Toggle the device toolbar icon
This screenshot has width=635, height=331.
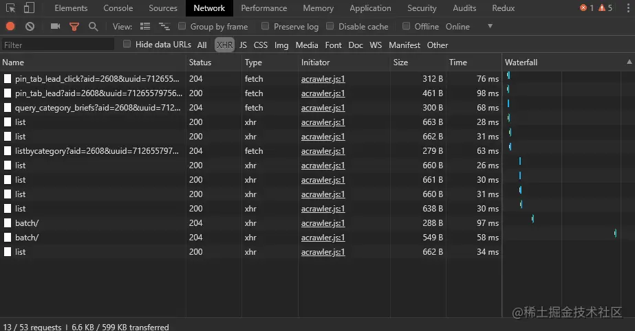point(29,8)
